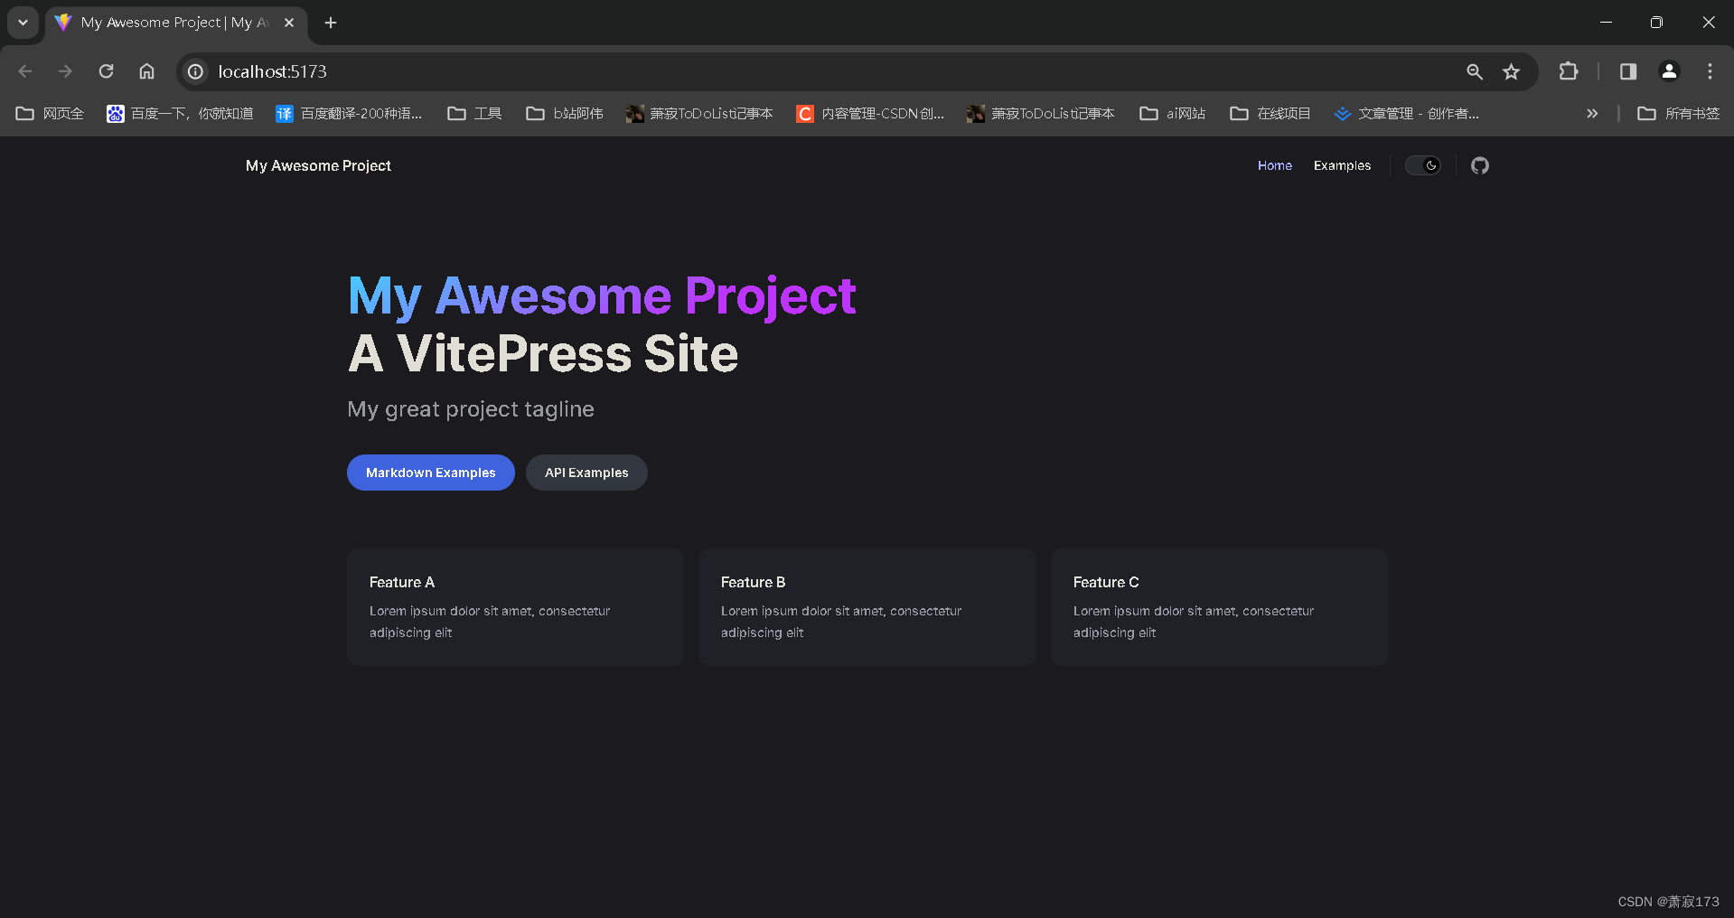Open the API Examples button
The image size is (1734, 918).
click(x=586, y=473)
